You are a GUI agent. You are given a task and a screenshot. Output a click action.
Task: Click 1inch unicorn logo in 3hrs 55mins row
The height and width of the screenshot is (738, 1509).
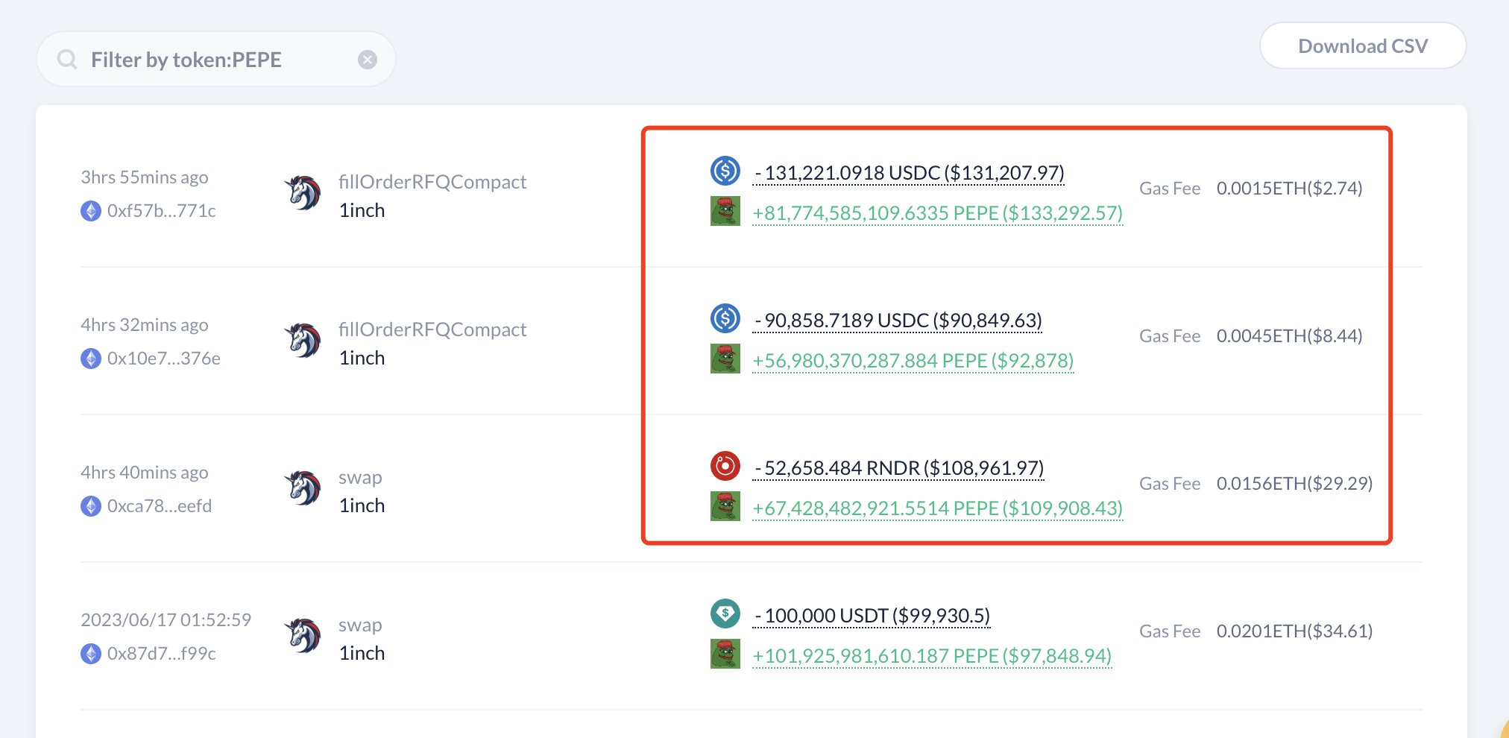tap(303, 193)
